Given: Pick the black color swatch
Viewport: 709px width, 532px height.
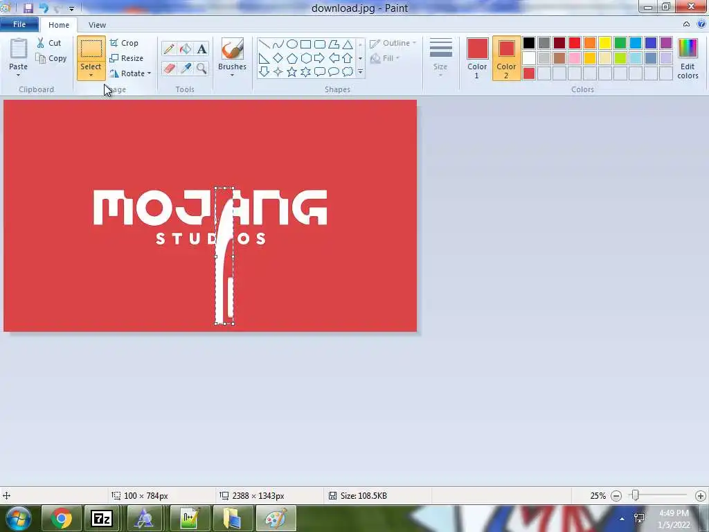Looking at the screenshot, I should click(x=528, y=43).
